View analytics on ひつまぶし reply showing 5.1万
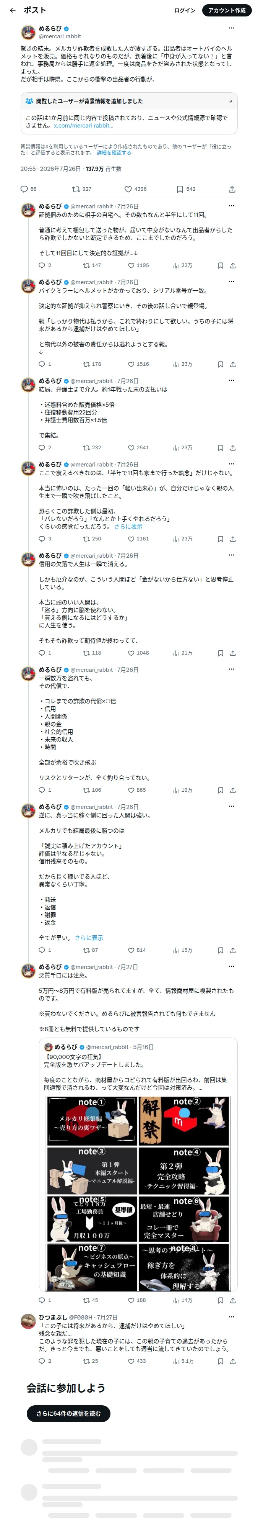258x1524 pixels. click(183, 1361)
